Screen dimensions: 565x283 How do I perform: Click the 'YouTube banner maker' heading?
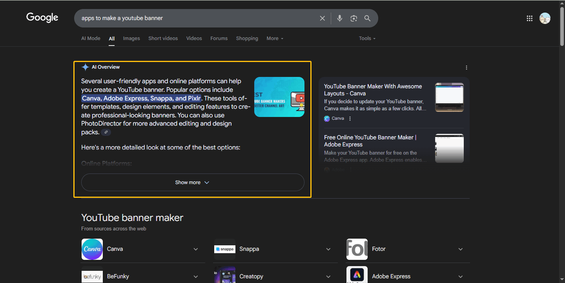pyautogui.click(x=132, y=218)
